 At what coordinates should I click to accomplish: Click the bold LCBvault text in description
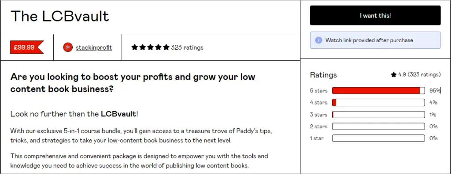(x=118, y=114)
